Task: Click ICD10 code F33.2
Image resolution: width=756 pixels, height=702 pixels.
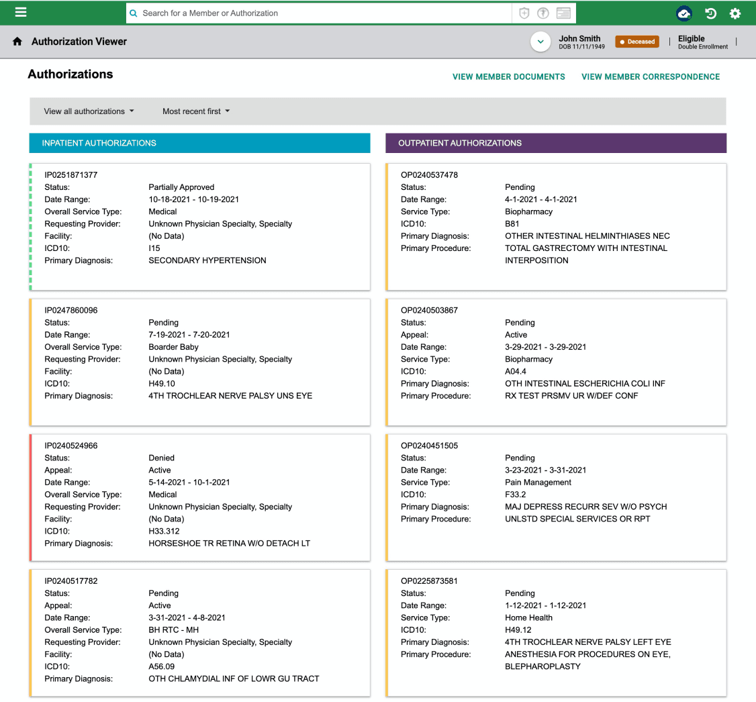Action: (516, 495)
